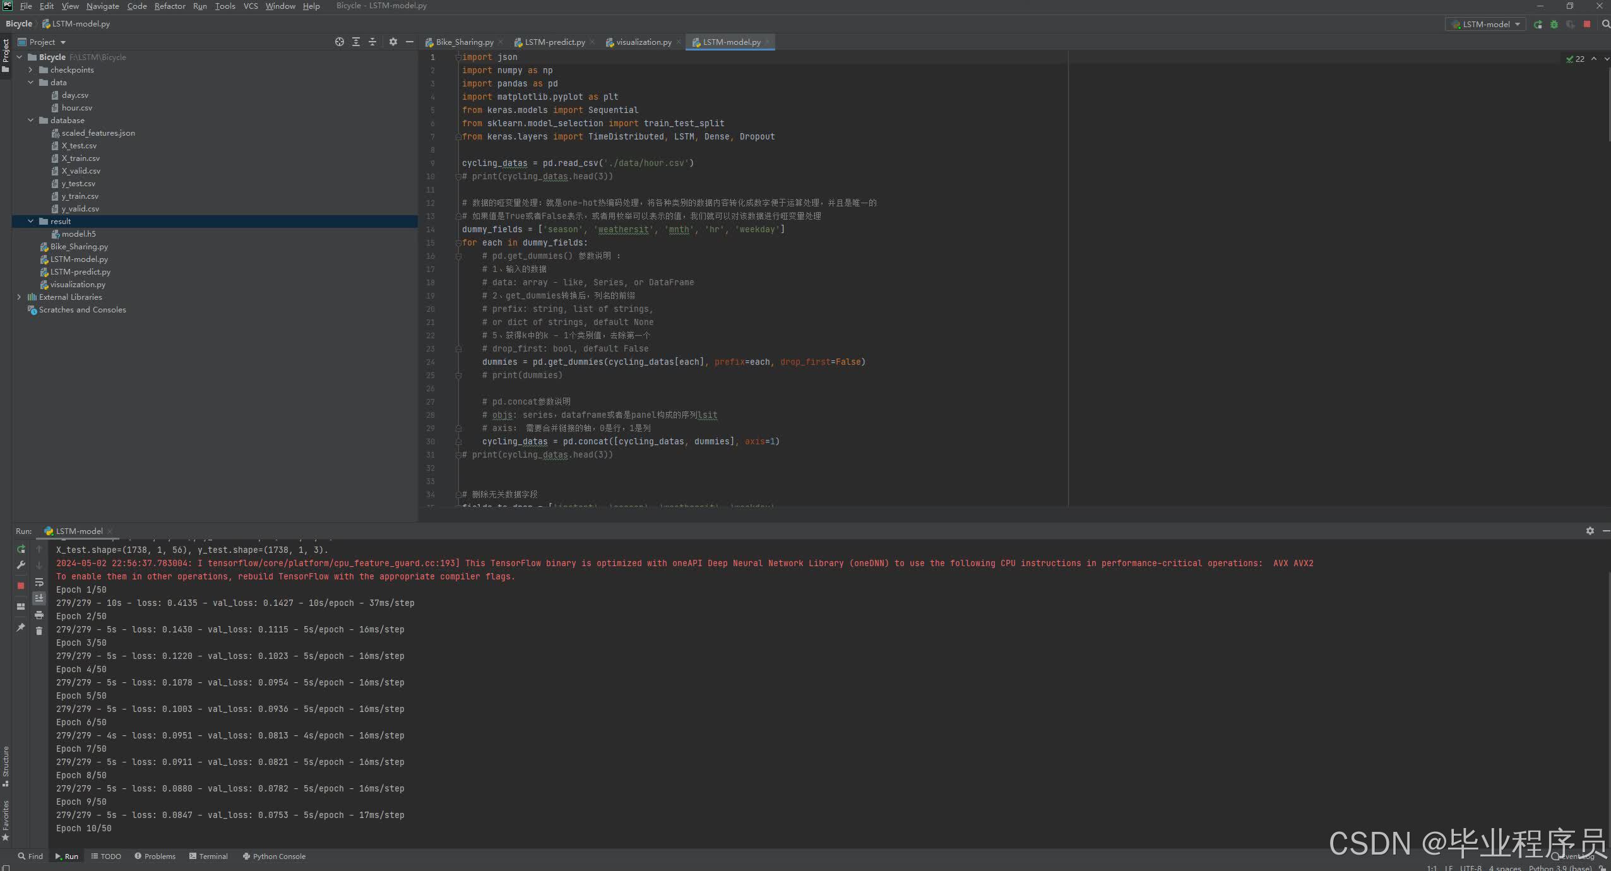Click the Collapse All icon in the Project panel
The width and height of the screenshot is (1611, 871).
point(372,42)
